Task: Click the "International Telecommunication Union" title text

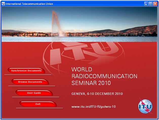Action: tap(29, 4)
